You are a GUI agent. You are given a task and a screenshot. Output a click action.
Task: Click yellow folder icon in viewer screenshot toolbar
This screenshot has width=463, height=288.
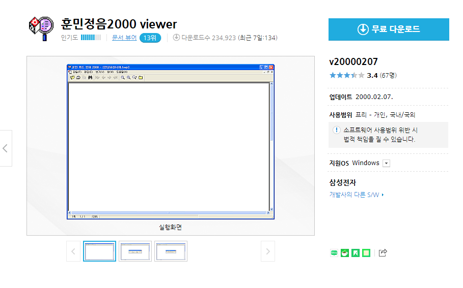pyautogui.click(x=141, y=77)
